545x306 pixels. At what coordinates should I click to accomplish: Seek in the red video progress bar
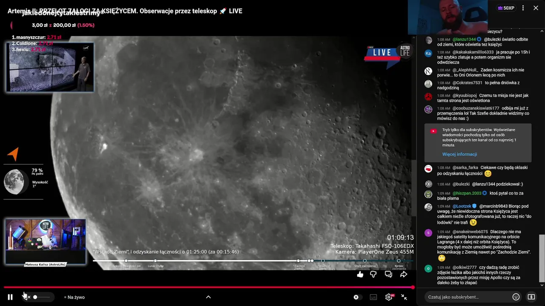209,287
